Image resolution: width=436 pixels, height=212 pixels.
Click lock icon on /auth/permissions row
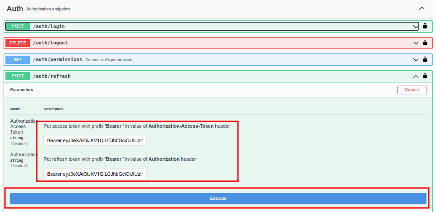coord(425,59)
